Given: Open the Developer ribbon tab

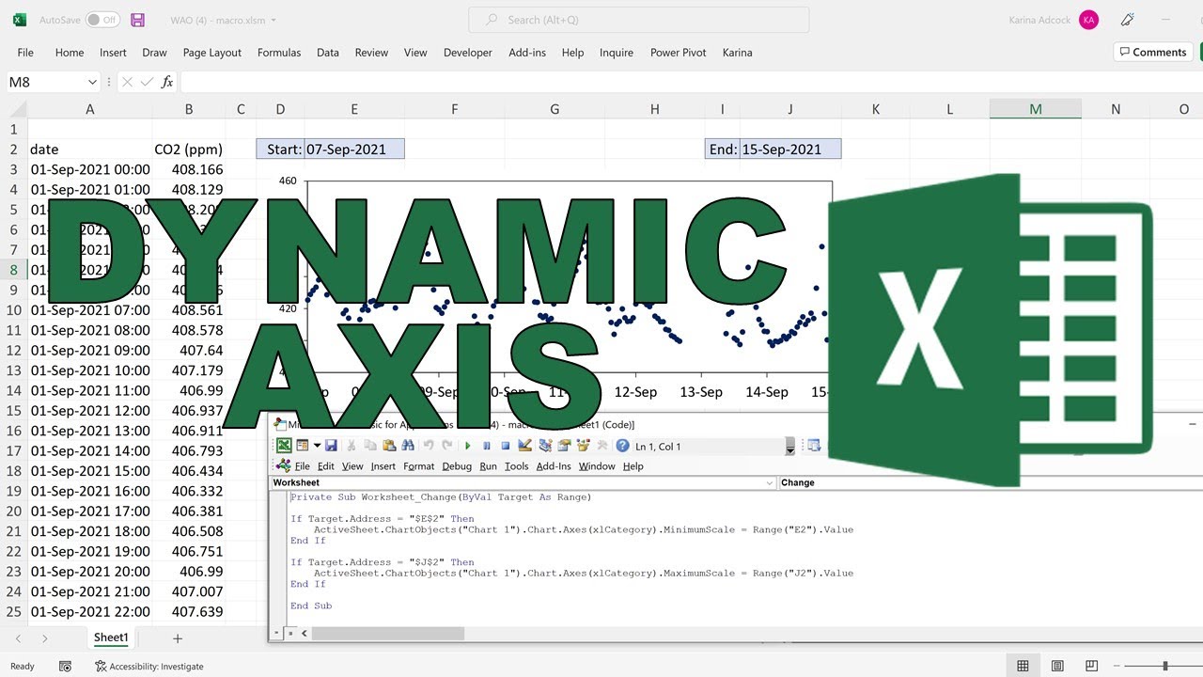Looking at the screenshot, I should (x=468, y=53).
